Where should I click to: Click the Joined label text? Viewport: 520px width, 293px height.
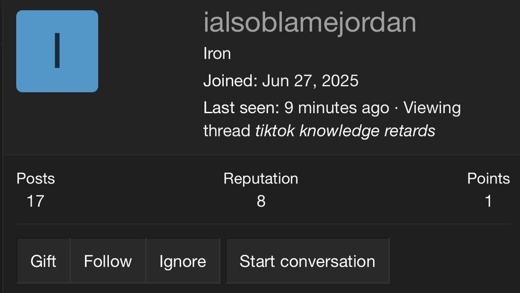coord(228,80)
